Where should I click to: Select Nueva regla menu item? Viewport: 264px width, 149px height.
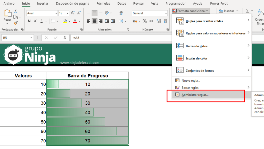212,81
